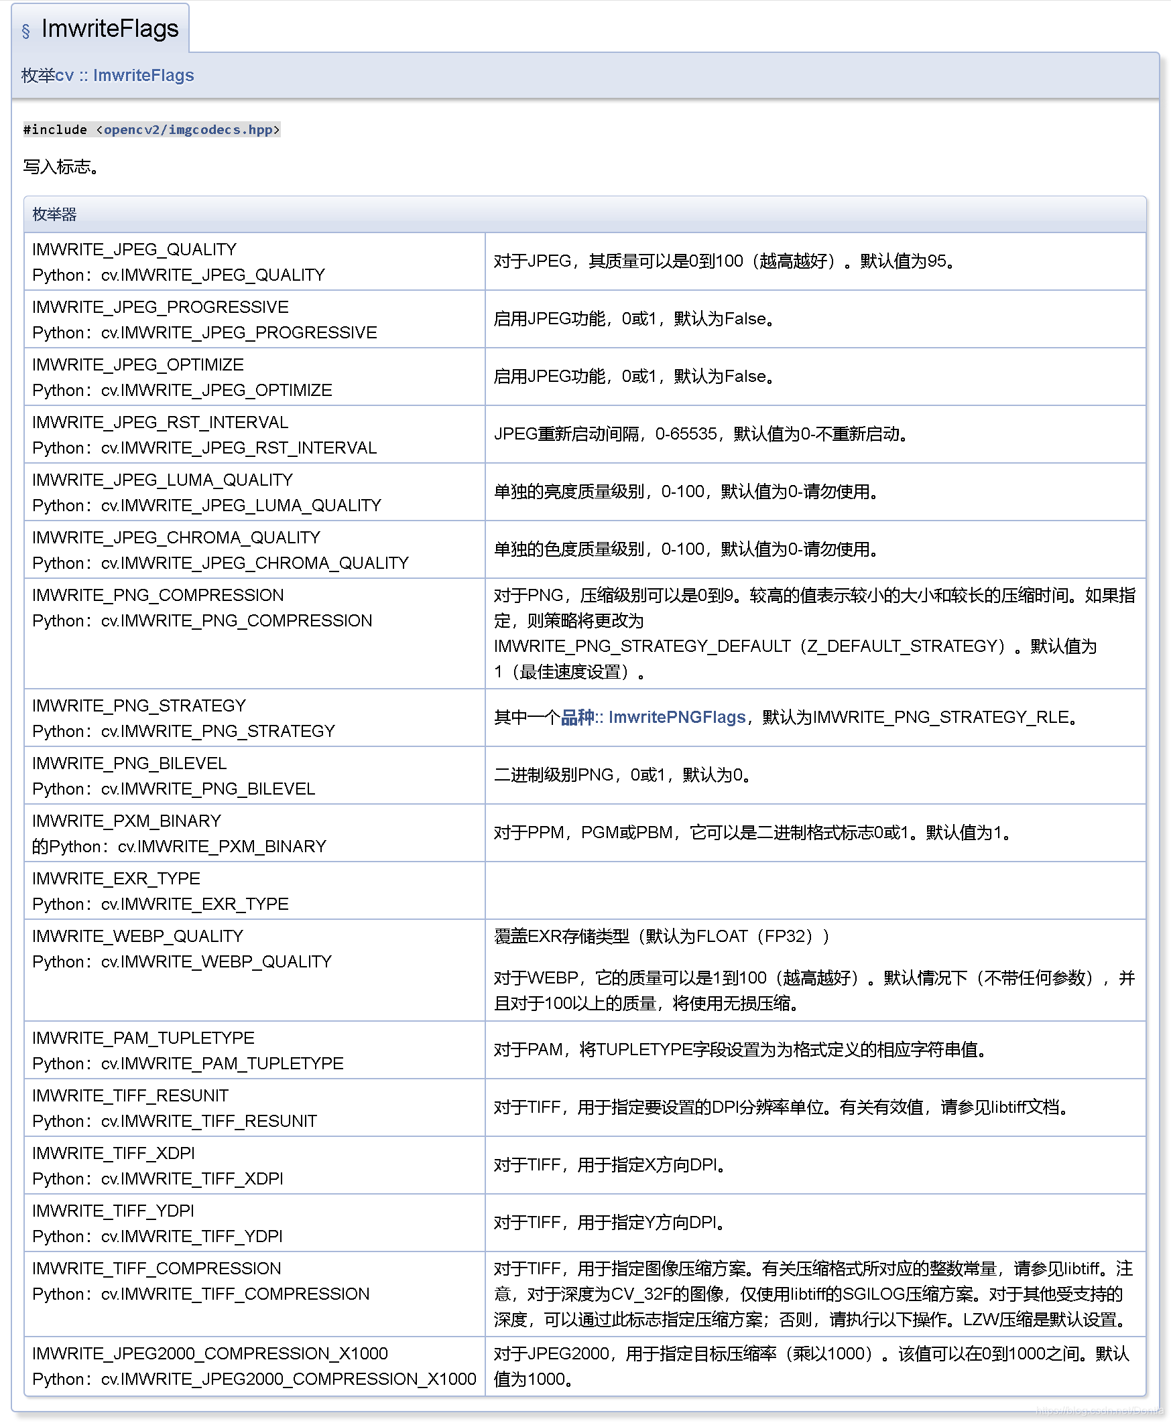The height and width of the screenshot is (1423, 1171).
Task: Select the 枚举器 table header
Action: tap(54, 214)
